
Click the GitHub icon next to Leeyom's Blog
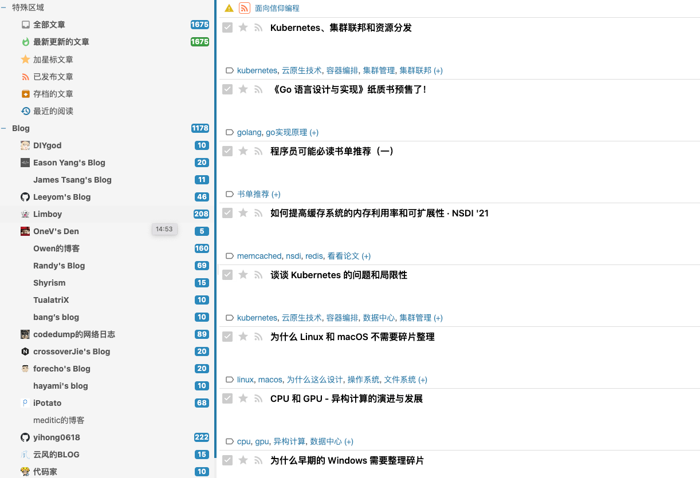click(25, 197)
